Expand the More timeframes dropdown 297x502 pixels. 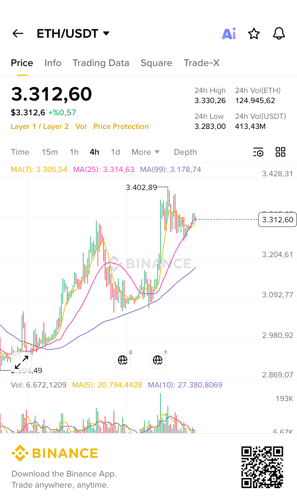(146, 152)
